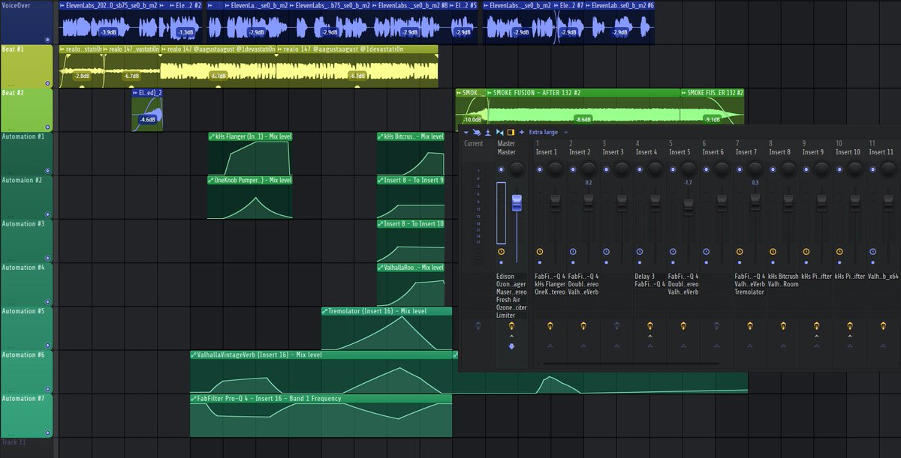
Task: Open the Tremolator slot on Insert 7
Action: (x=749, y=292)
